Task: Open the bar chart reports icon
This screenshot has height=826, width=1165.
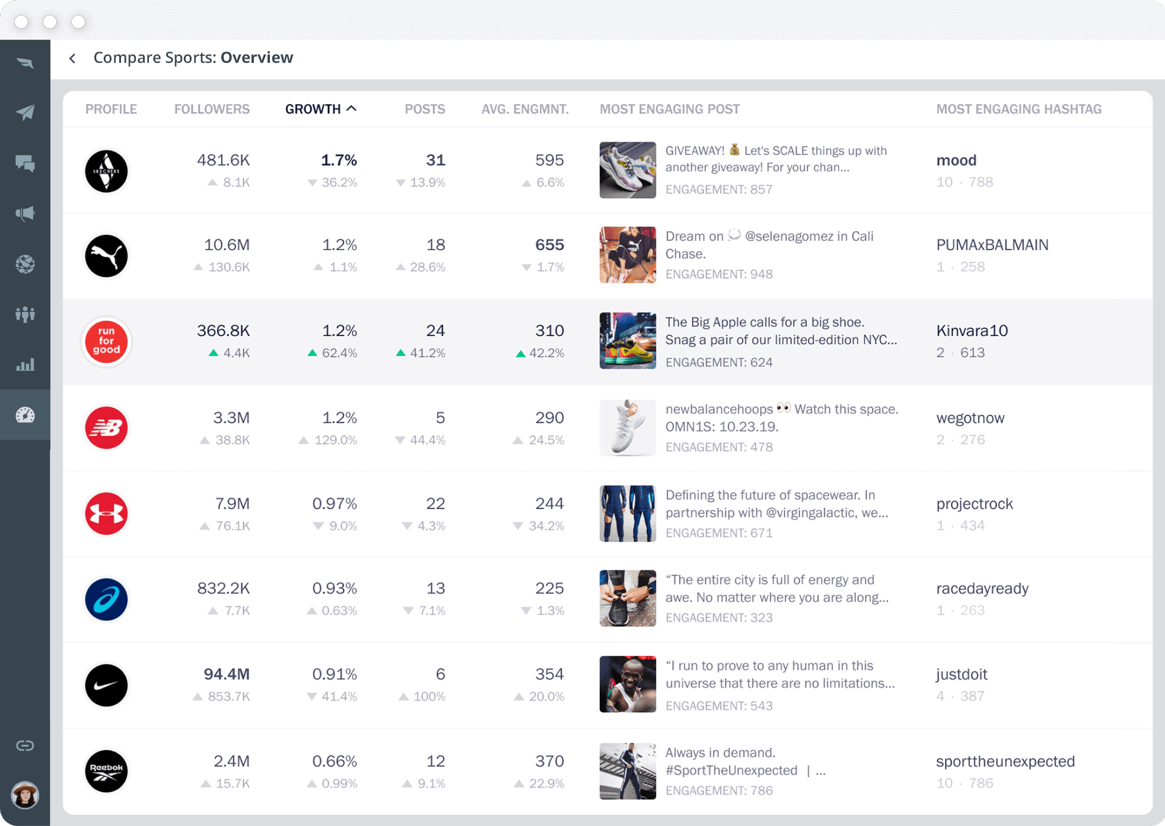Action: pyautogui.click(x=25, y=364)
